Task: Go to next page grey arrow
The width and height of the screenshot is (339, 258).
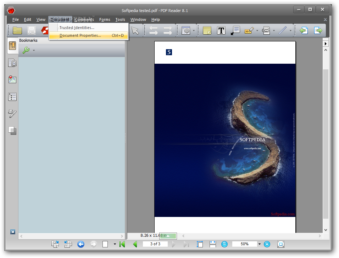Action: (173, 244)
